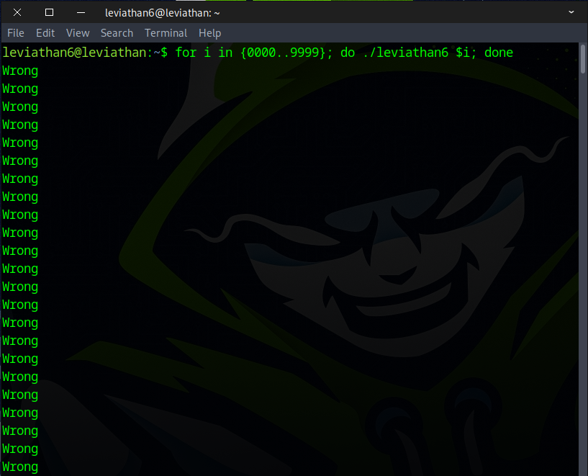588x476 pixels.
Task: Maximize the terminal window using square icon
Action: 49,12
